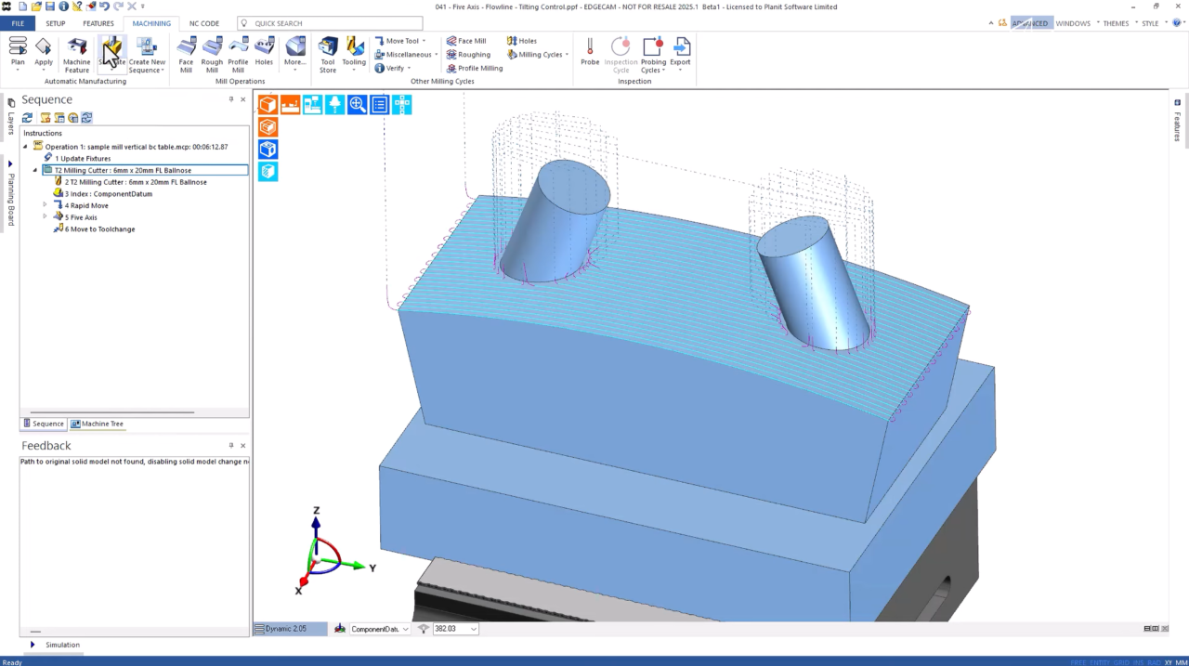
Task: Switch to the SETUP ribbon tab
Action: (56, 23)
